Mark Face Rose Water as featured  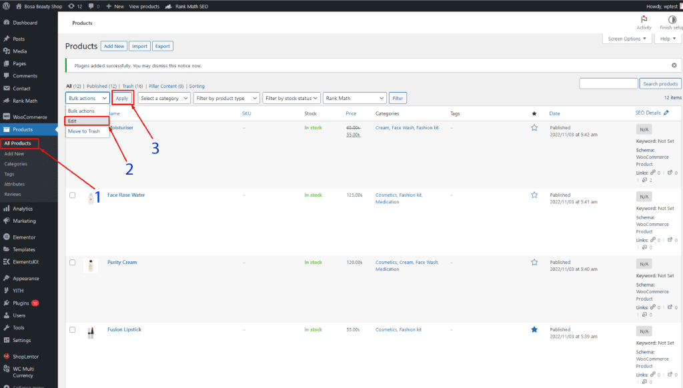tap(534, 195)
